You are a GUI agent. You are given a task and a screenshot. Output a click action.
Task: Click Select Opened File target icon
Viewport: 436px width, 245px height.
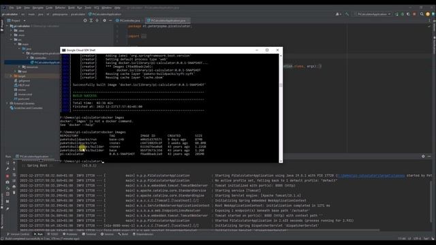click(x=85, y=20)
